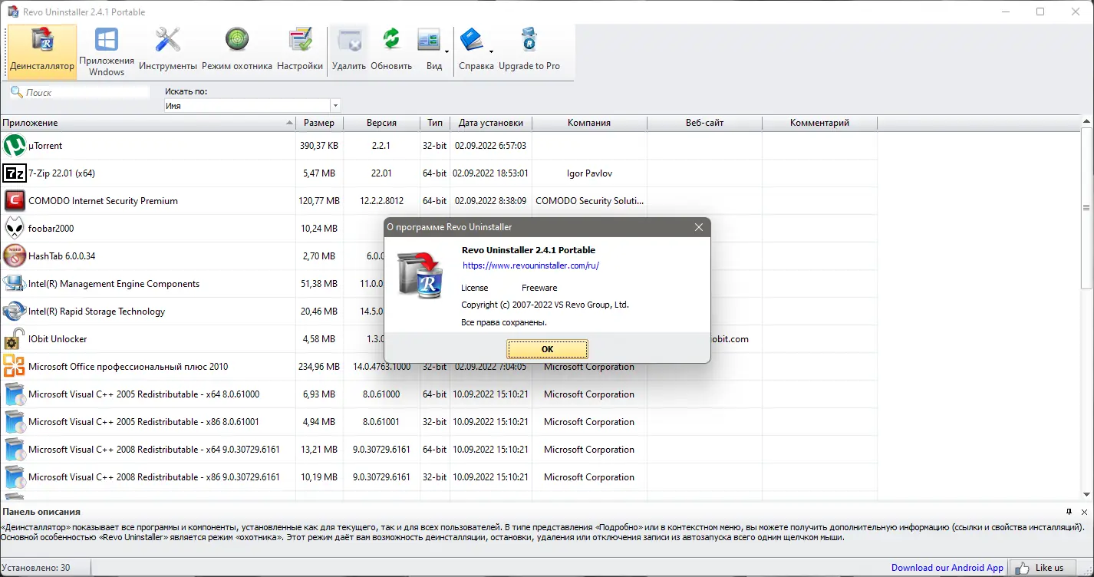Viewport: 1094px width, 577px height.
Task: Close the Панель описания panel
Action: (1084, 512)
